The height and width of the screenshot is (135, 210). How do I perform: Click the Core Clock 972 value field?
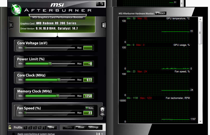click(88, 80)
